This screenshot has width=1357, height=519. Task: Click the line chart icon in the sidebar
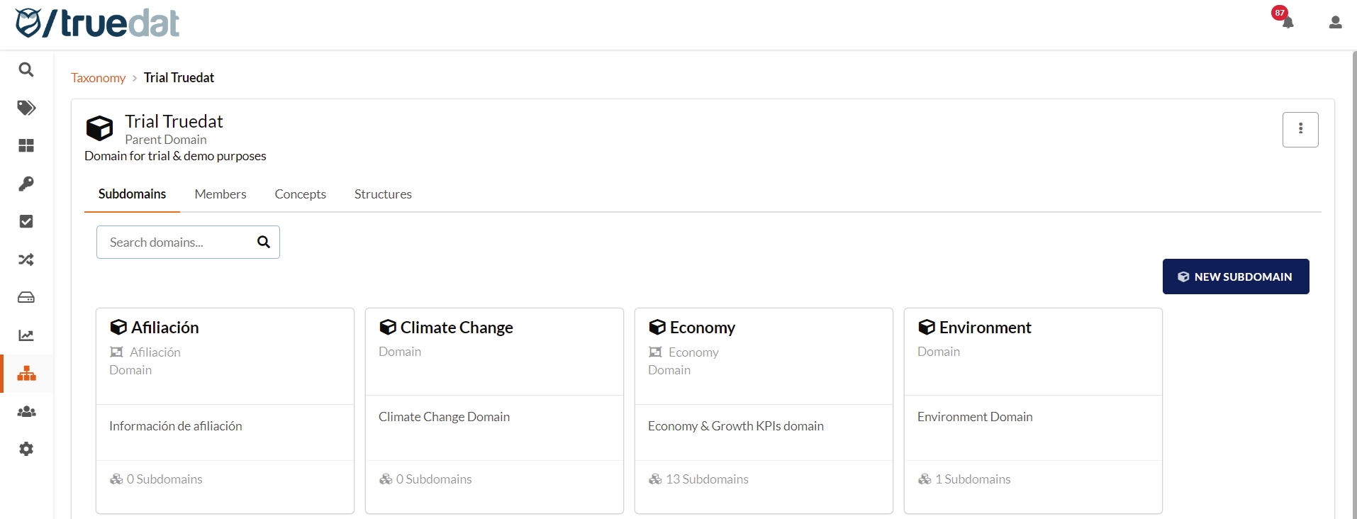pos(26,335)
